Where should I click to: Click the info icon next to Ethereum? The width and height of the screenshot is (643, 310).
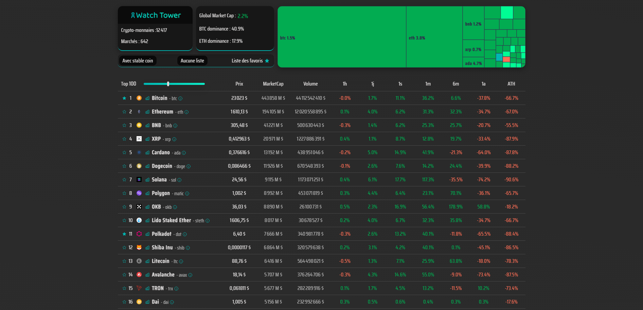point(186,112)
